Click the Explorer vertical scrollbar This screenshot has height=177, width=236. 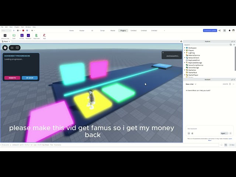(x=235, y=59)
